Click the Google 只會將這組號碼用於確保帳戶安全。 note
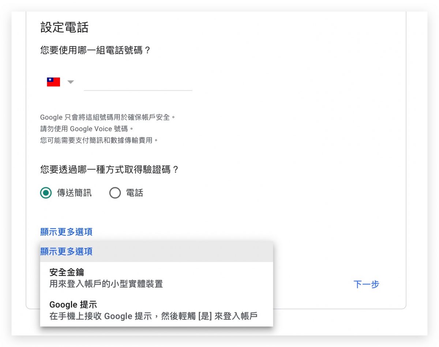This screenshot has width=439, height=347. 108,117
